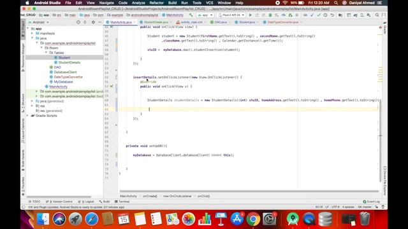
Task: Click the Make Project hammer icon
Action: pos(191,15)
